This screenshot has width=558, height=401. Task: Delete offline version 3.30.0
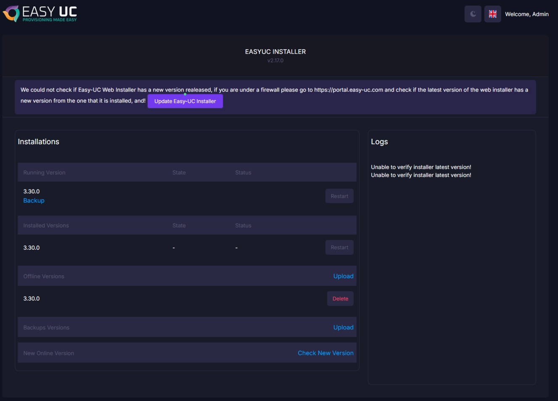tap(340, 299)
